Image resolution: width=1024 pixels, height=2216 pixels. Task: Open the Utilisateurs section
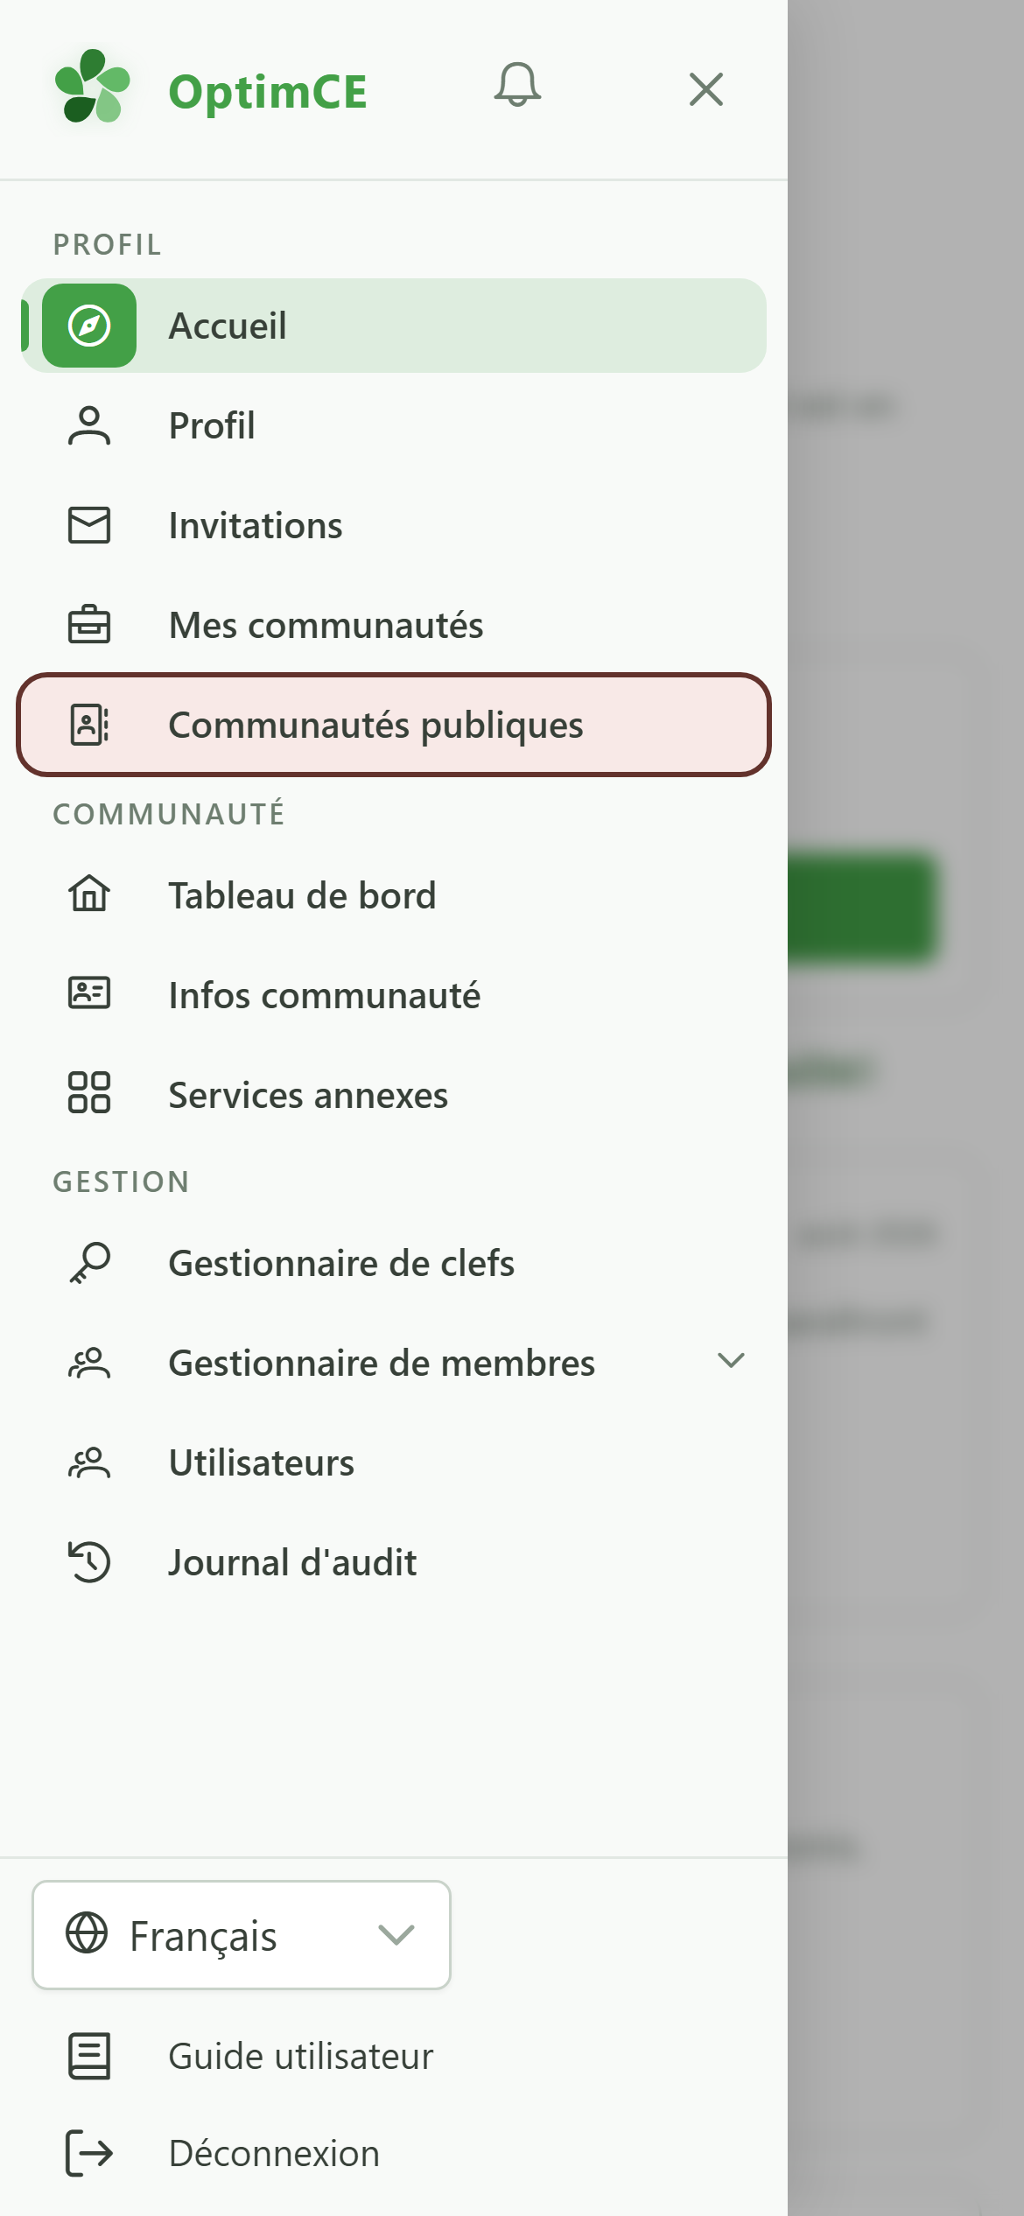click(x=394, y=1462)
